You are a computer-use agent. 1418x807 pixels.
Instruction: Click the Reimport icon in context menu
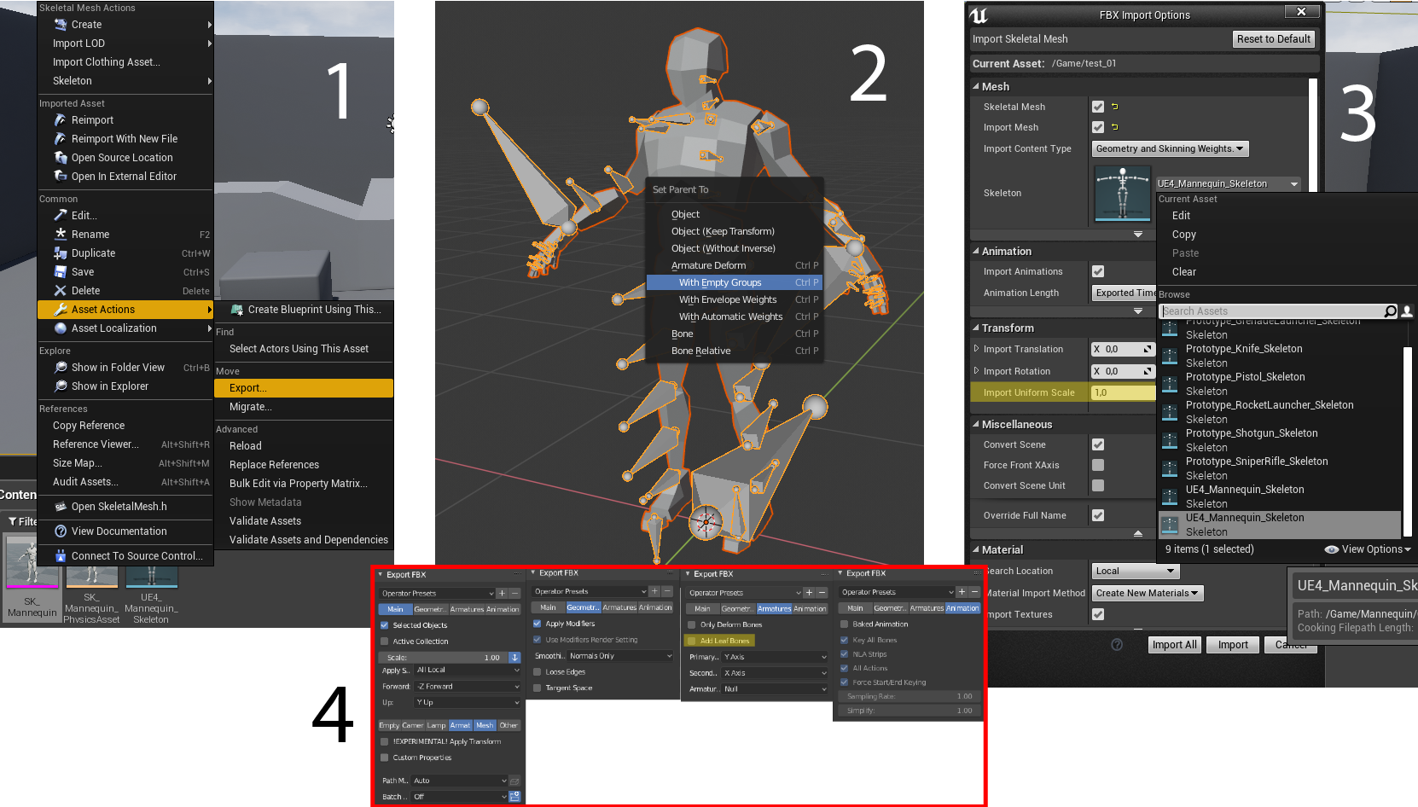click(x=61, y=120)
